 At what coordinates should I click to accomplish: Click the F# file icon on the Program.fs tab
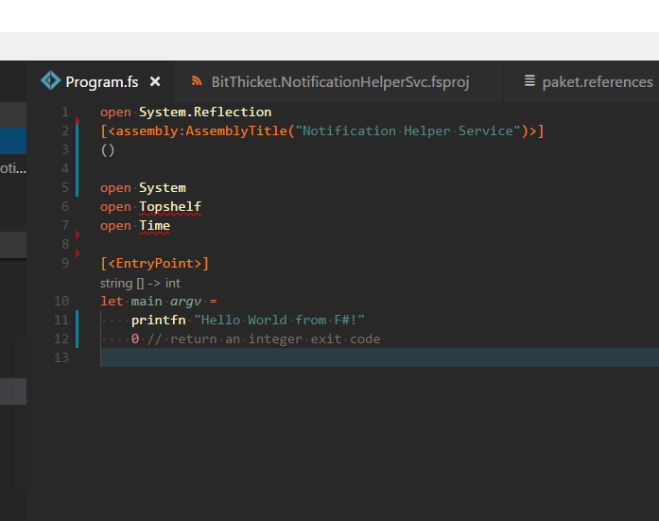[51, 80]
